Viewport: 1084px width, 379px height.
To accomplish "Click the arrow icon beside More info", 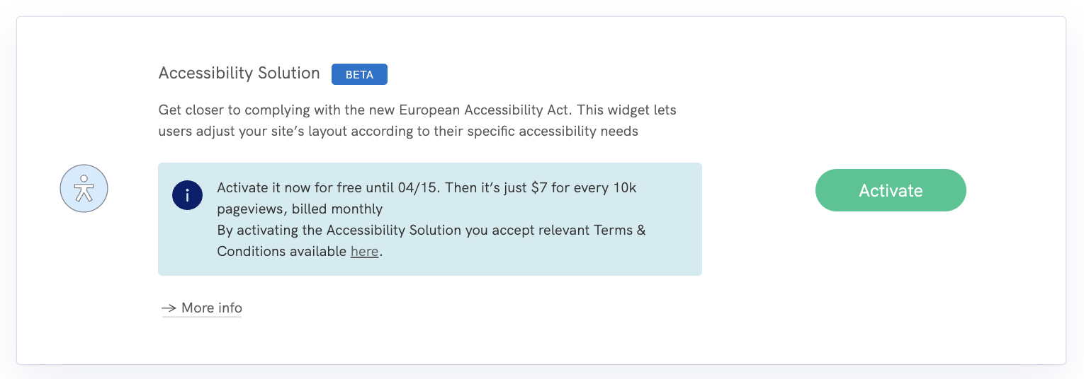I will [x=168, y=308].
